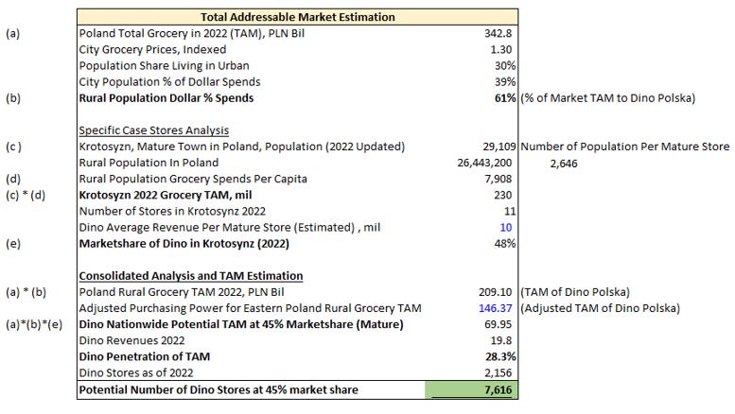Select 'Dino Stores as of 2022' label
The image size is (735, 414).
coord(136,373)
